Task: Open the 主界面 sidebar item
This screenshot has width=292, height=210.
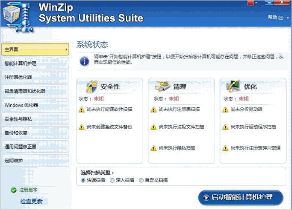Action: 35,49
